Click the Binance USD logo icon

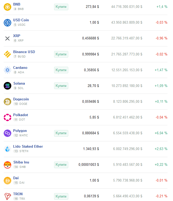(7, 54)
